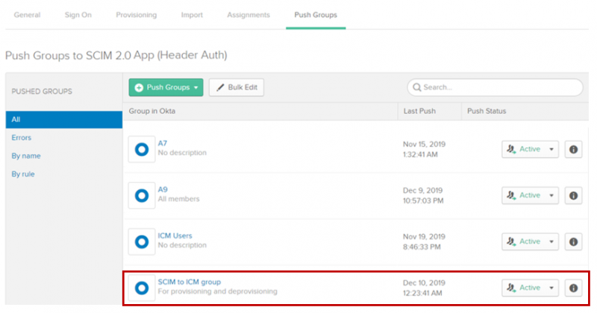
Task: Select the All pushed groups filter
Action: pyautogui.click(x=64, y=119)
